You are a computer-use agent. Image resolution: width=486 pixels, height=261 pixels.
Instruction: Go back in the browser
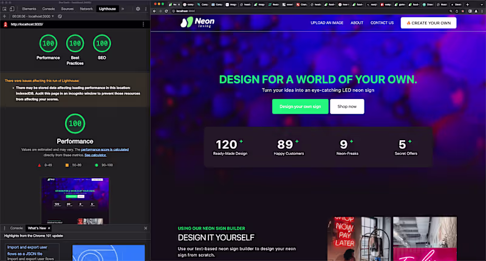coord(154,11)
